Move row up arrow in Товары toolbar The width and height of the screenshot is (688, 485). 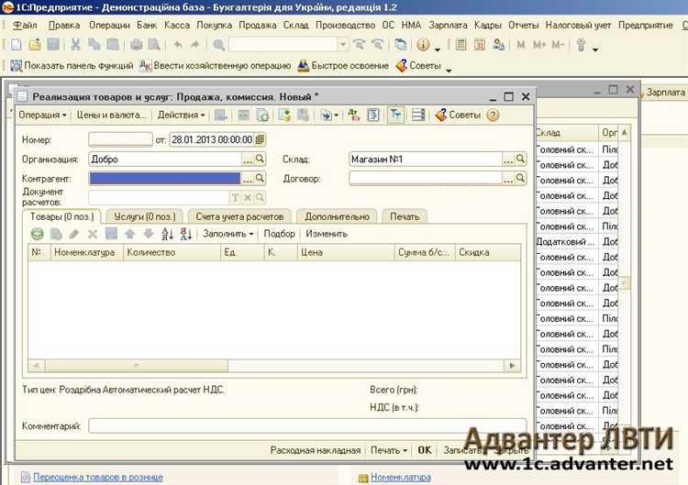(130, 234)
